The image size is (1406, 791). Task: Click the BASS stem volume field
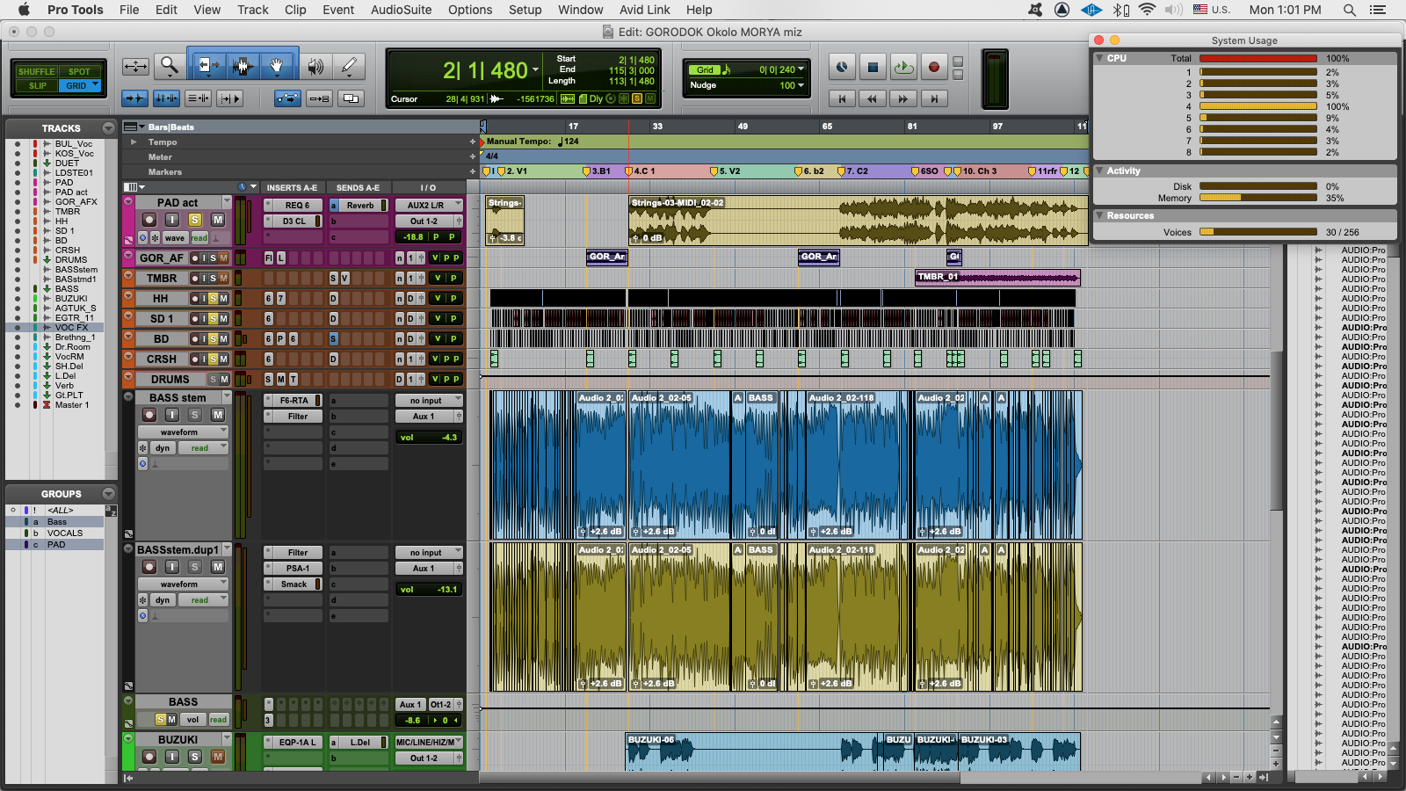[429, 438]
